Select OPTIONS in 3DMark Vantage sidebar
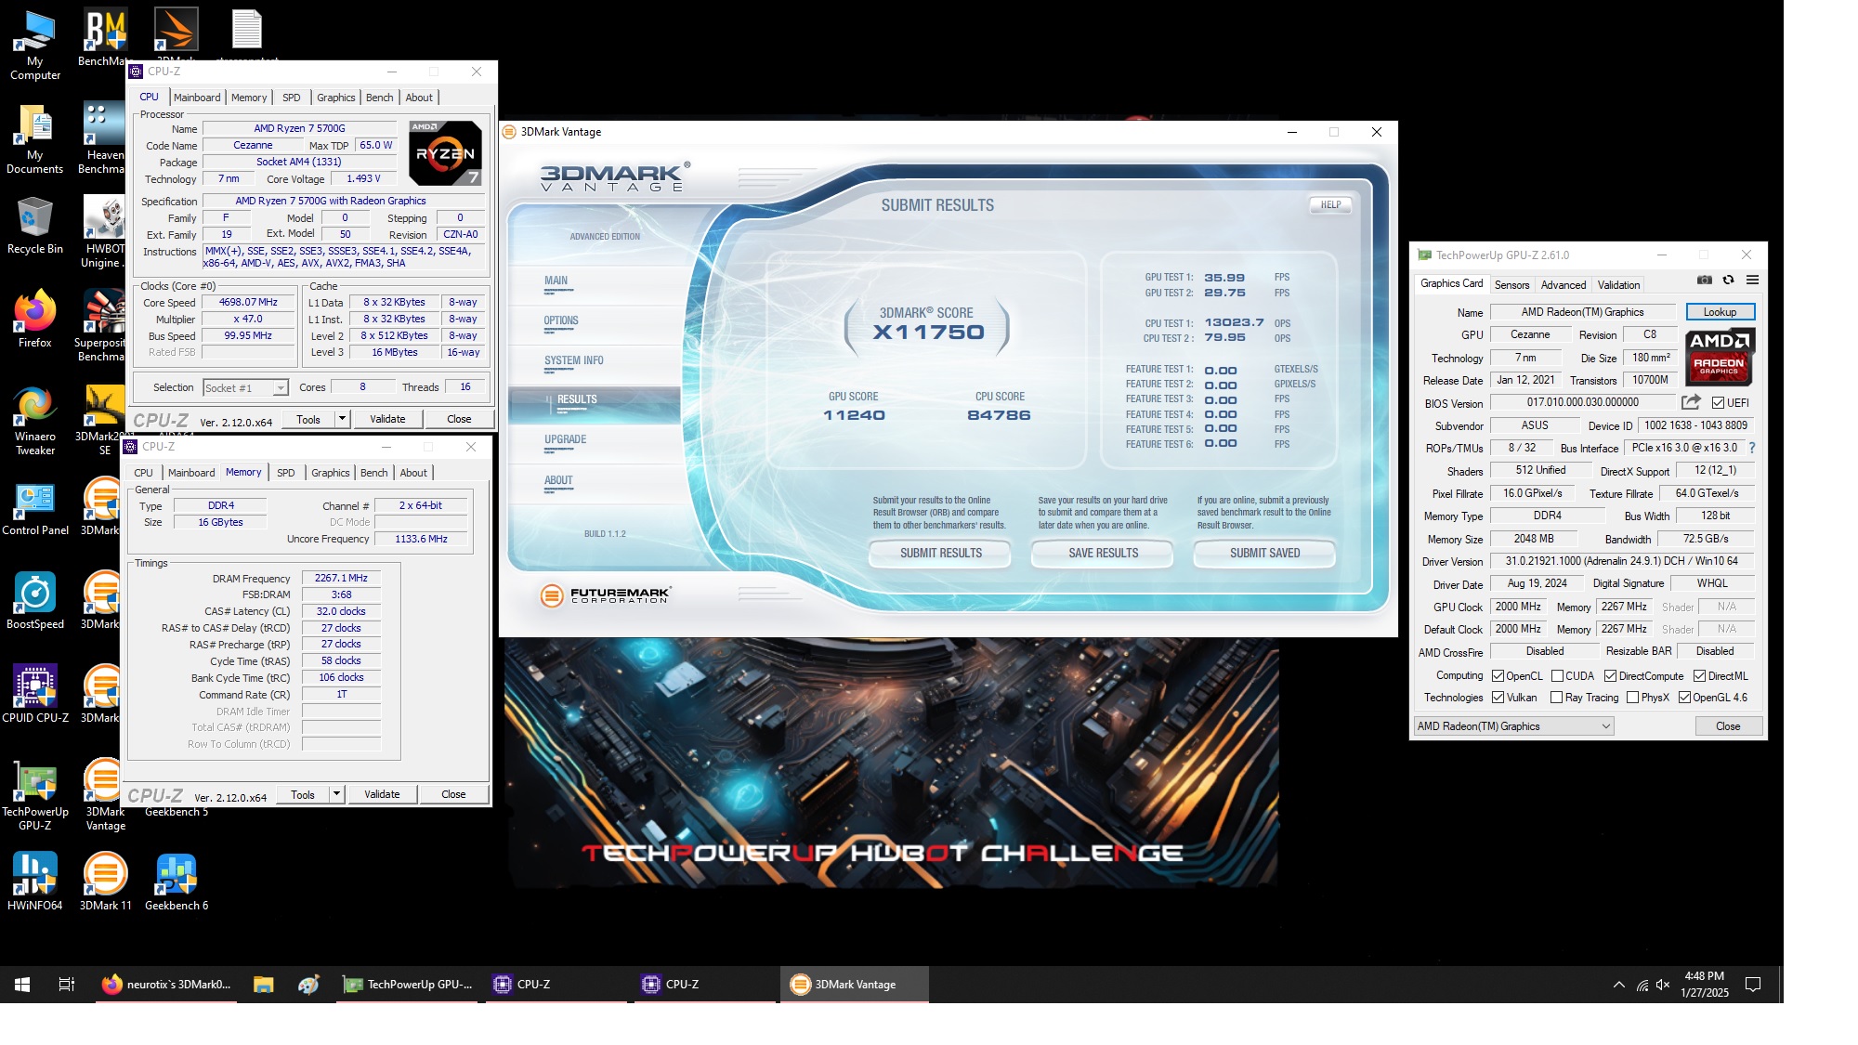The image size is (1858, 1045). tap(561, 320)
